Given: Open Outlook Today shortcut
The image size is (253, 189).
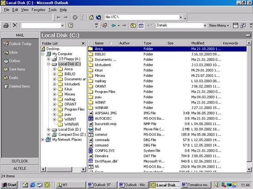Looking at the screenshot, I should [18, 44].
